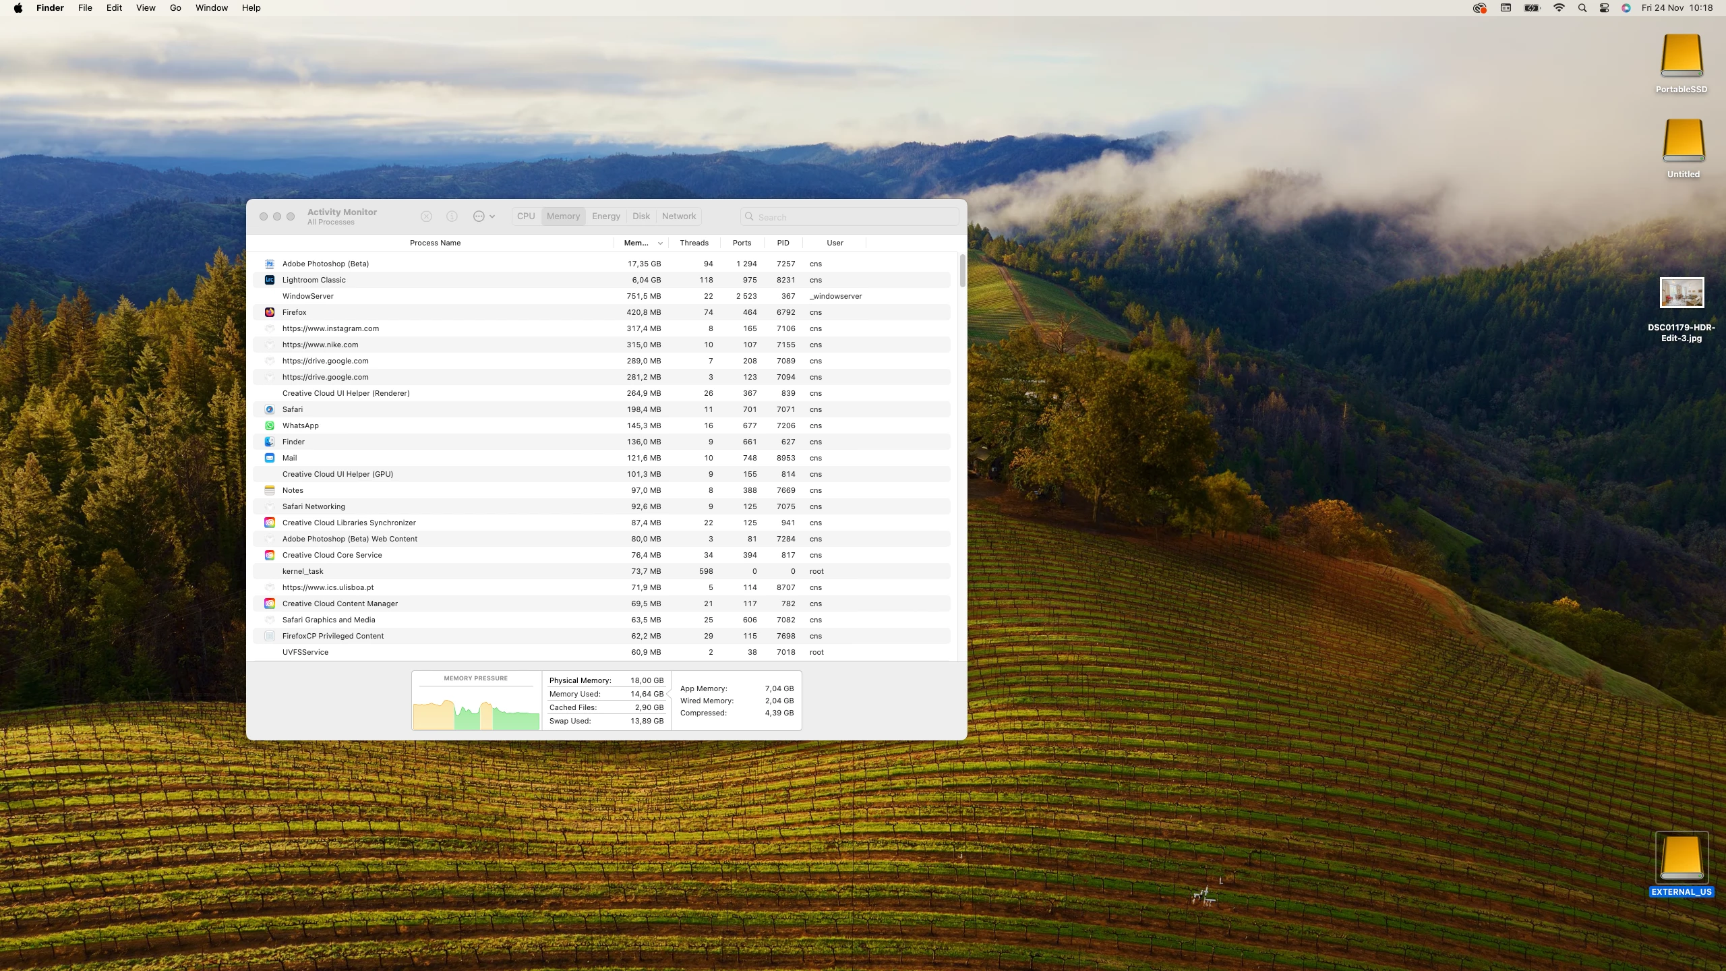This screenshot has height=971, width=1726.
Task: Select the Firefox process icon
Action: pos(270,312)
